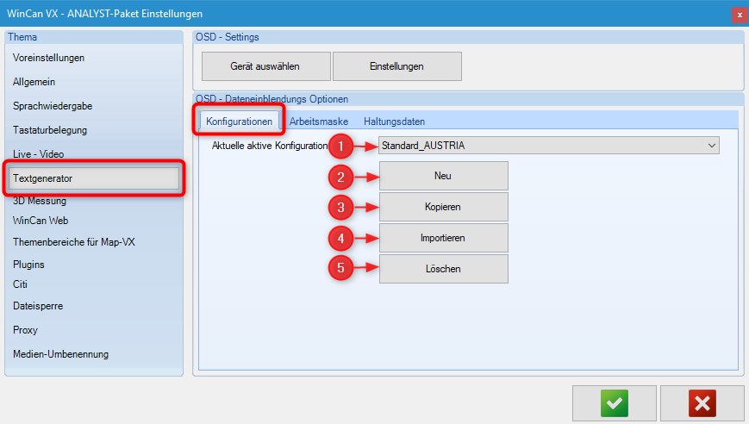Go to Tastaturbelegung in the sidebar
This screenshot has height=424, width=749.
coord(50,130)
